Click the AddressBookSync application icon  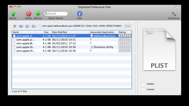92,36
